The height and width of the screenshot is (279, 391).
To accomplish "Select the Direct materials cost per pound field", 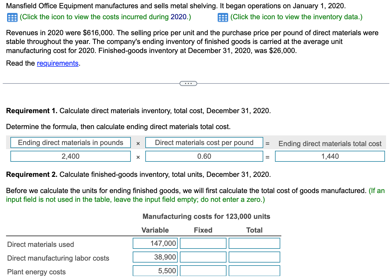I will (x=204, y=143).
